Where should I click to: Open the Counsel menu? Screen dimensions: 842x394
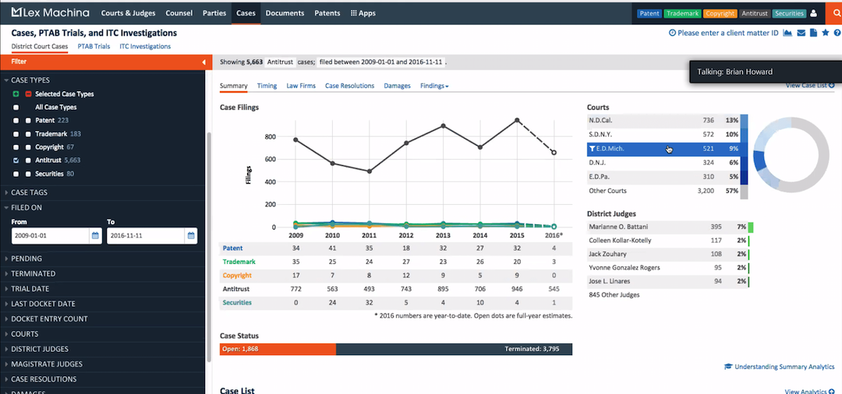179,13
